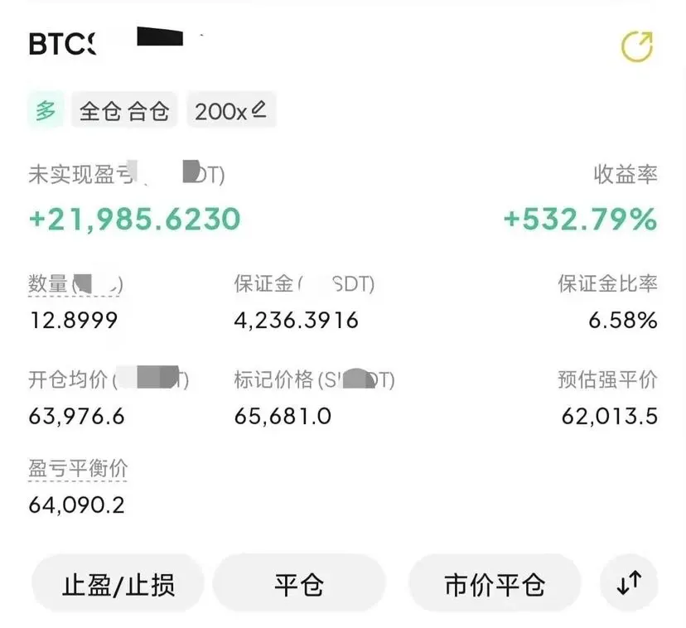The height and width of the screenshot is (628, 686).
Task: Tap 市价平仓 market close button
Action: (x=495, y=584)
